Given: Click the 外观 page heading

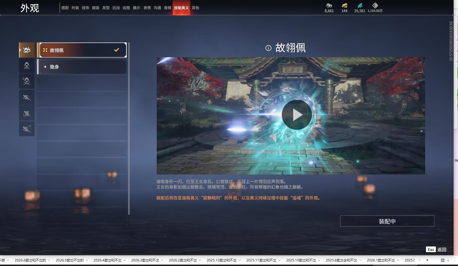Looking at the screenshot, I should (x=30, y=8).
